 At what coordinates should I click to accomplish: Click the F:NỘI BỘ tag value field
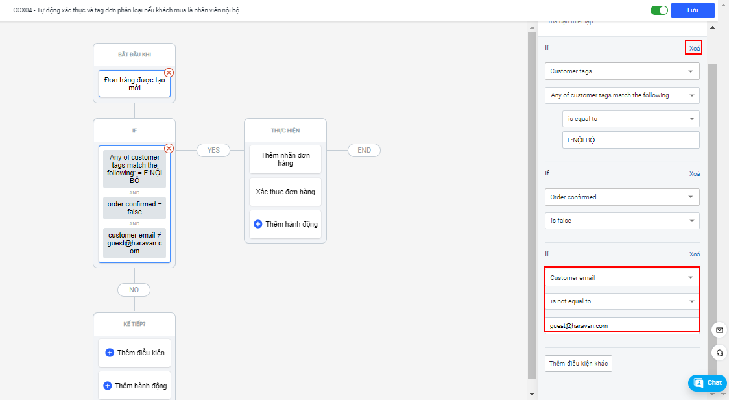(630, 140)
